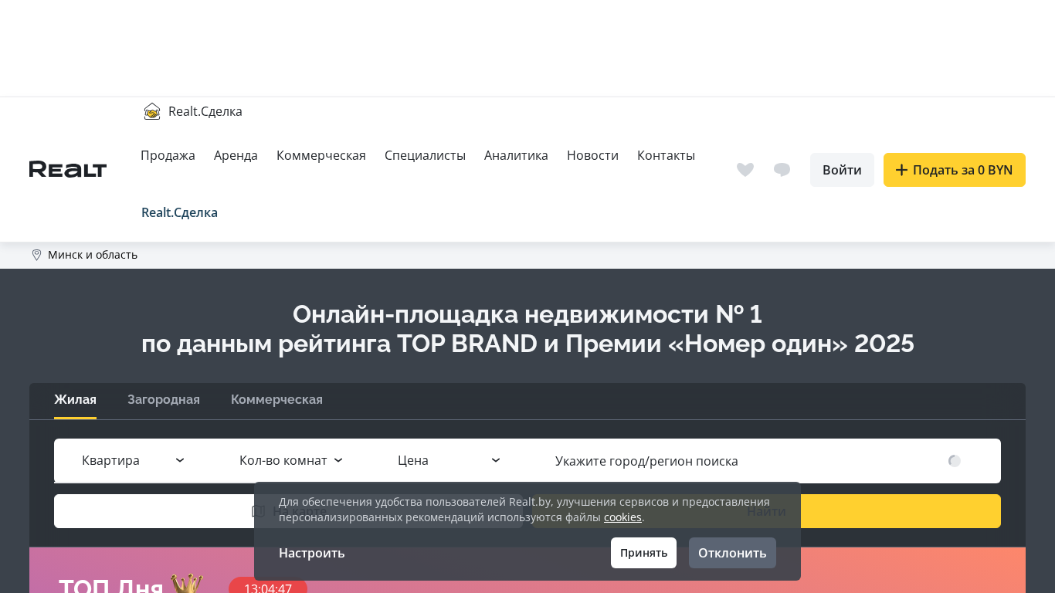Open favorites via the heart icon
The image size is (1055, 593).
click(x=745, y=170)
